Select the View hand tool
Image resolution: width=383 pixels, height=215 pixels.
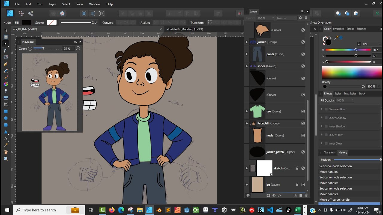(x=6, y=152)
